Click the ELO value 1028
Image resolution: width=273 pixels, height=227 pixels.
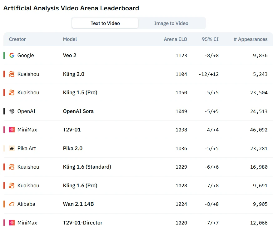click(x=181, y=185)
